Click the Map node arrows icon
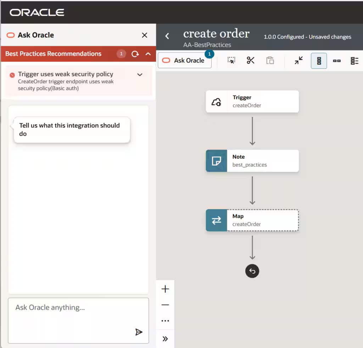The width and height of the screenshot is (363, 348). point(216,220)
